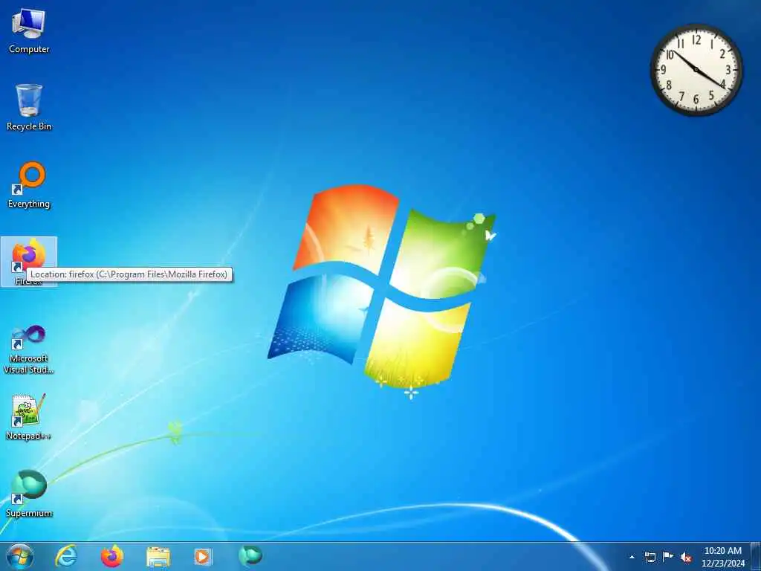Screen dimensions: 761x571
Task: Select the Everything search shortcut
Action: (29, 185)
